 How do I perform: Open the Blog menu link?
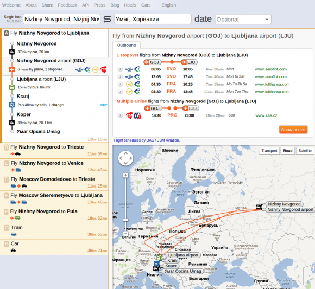pos(115,5)
